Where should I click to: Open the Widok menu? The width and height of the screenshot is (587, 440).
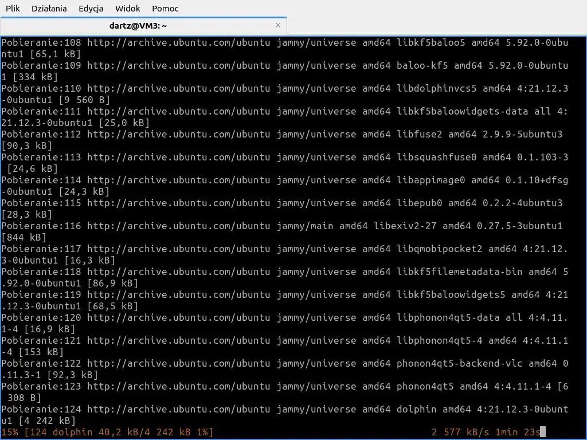(128, 8)
